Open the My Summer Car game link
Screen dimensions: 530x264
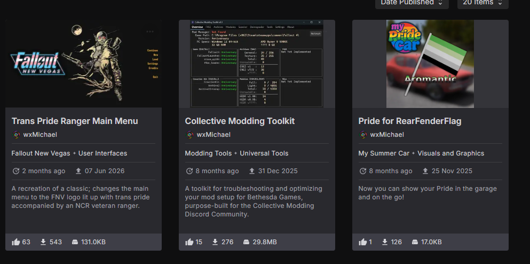[384, 153]
